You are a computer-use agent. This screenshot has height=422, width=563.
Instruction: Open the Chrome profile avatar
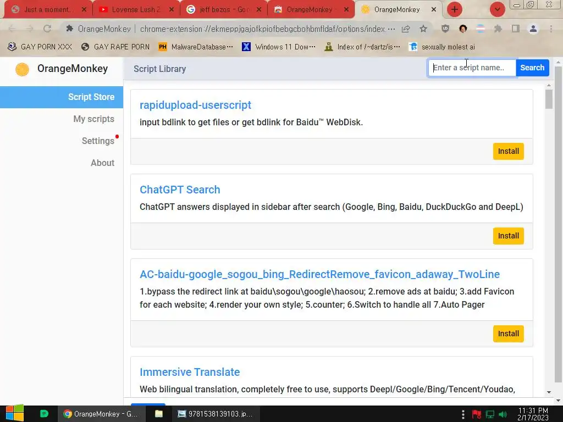click(533, 29)
